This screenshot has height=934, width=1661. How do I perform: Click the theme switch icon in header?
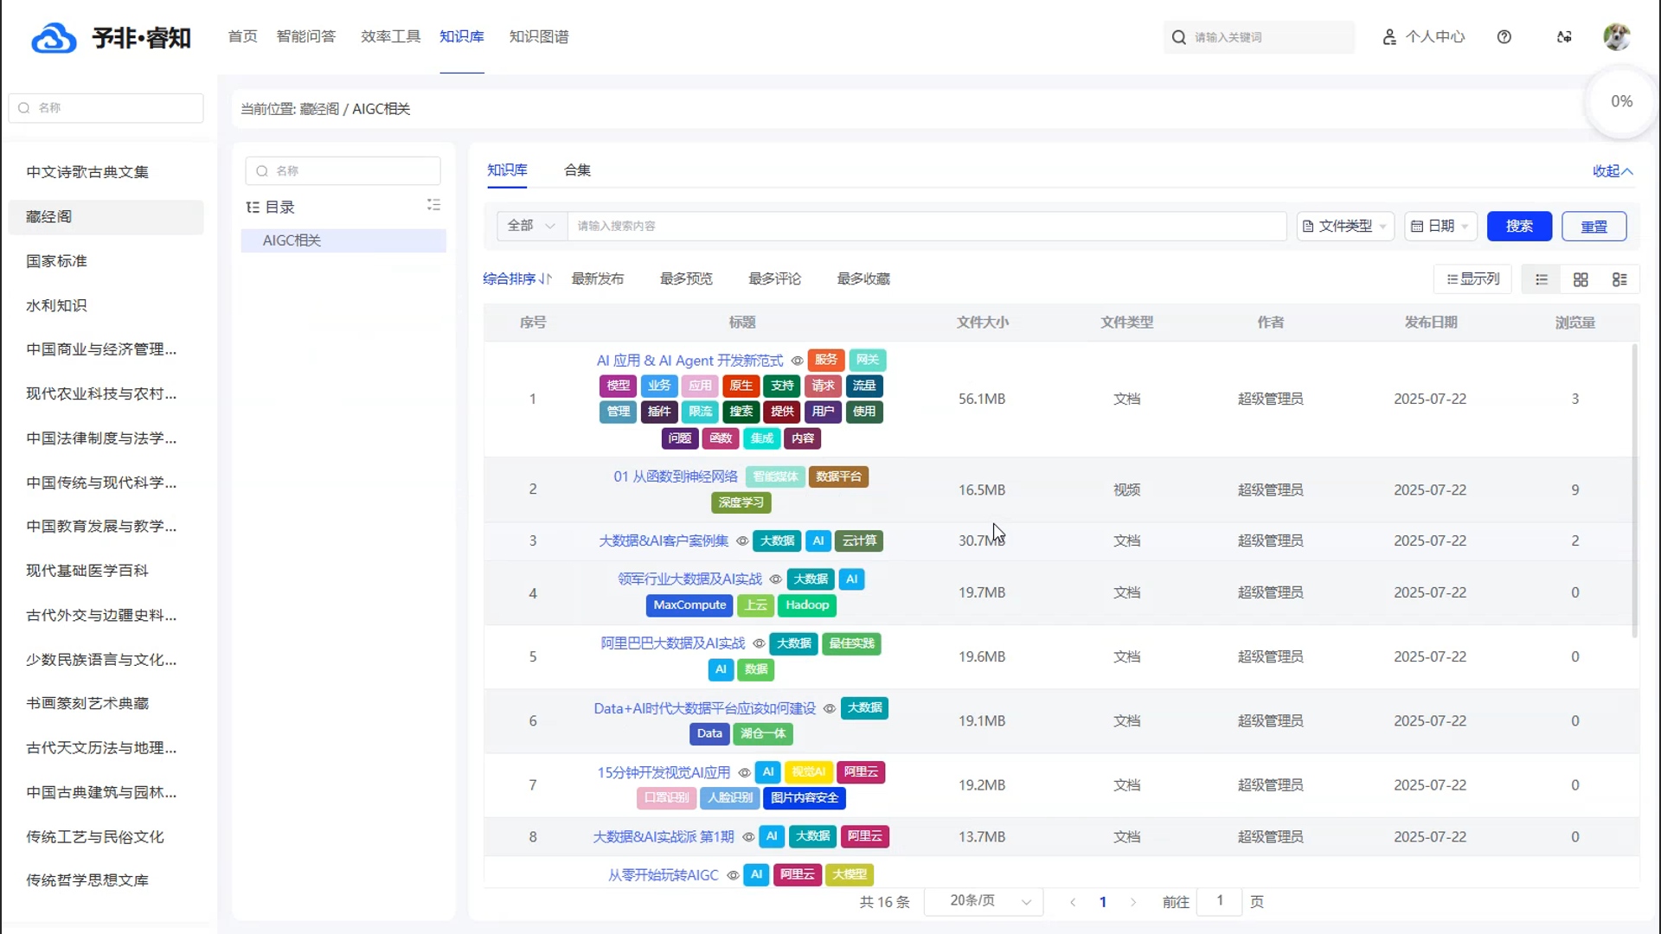click(x=1564, y=37)
